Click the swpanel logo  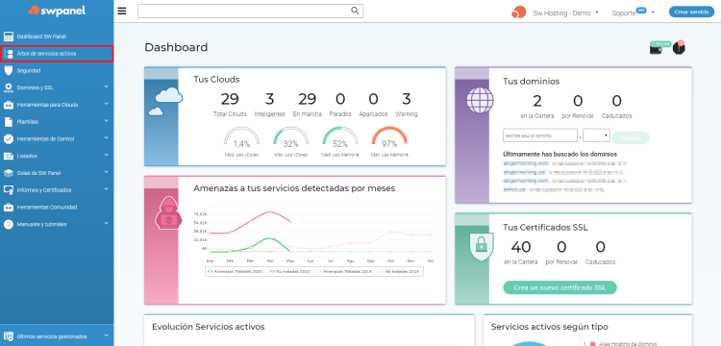click(x=57, y=11)
